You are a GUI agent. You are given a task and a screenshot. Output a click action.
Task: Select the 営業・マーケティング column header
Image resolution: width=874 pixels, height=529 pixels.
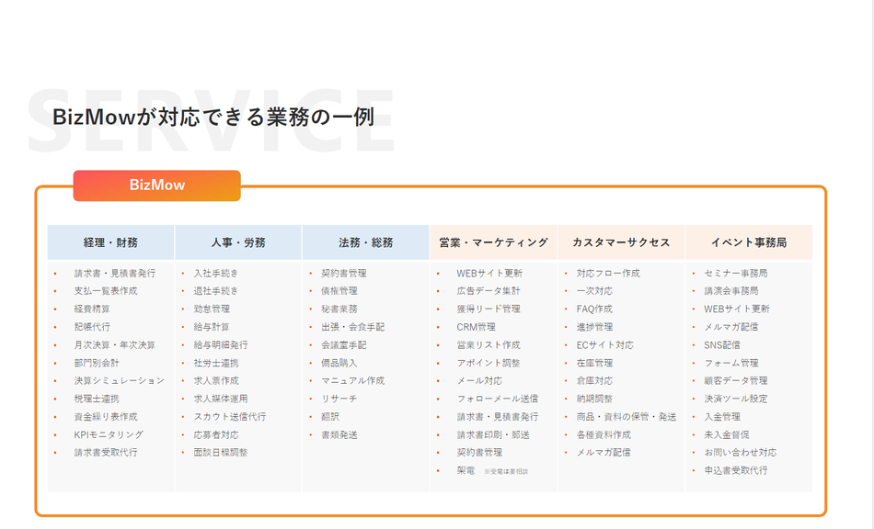click(x=493, y=242)
